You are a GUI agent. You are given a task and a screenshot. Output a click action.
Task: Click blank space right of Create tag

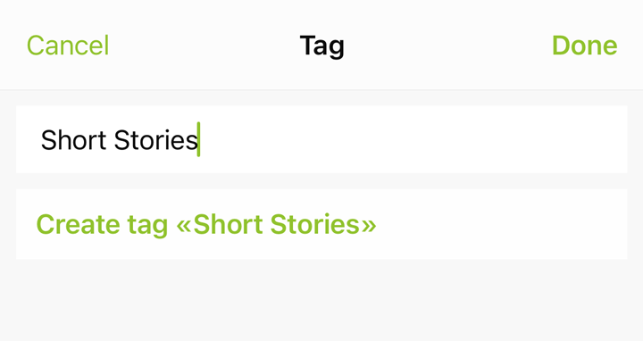click(x=500, y=224)
